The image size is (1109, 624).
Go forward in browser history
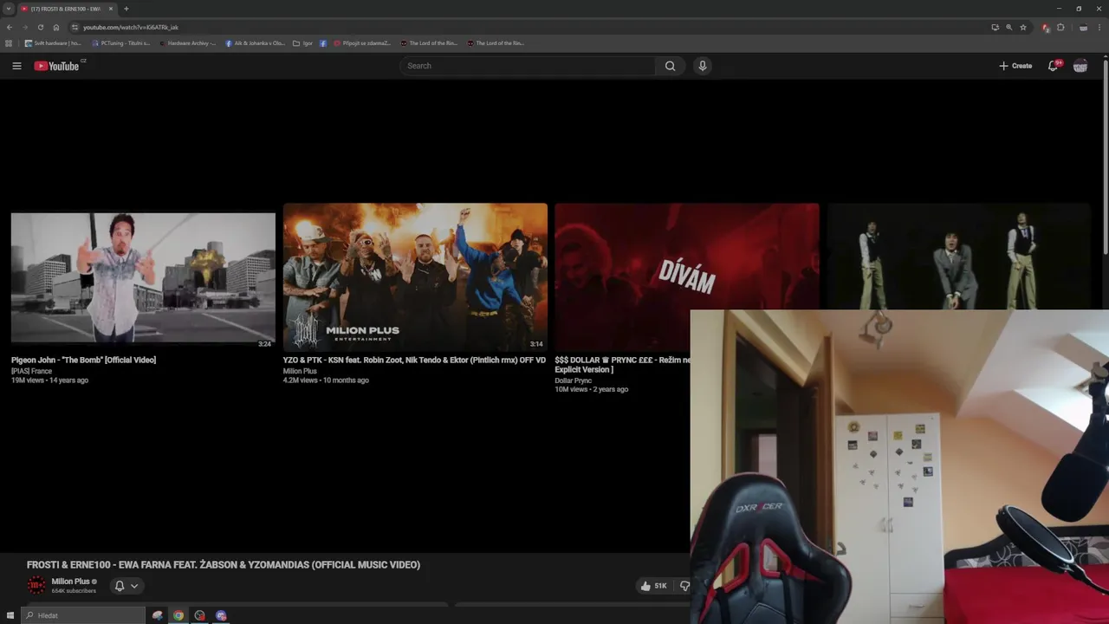25,27
